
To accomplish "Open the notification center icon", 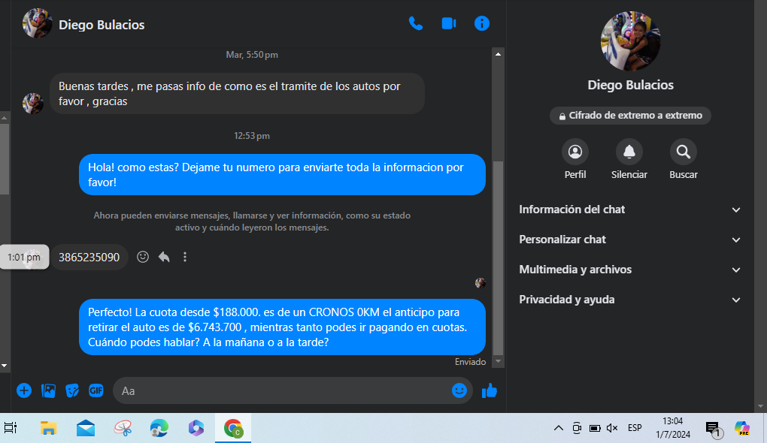I will pos(713,429).
